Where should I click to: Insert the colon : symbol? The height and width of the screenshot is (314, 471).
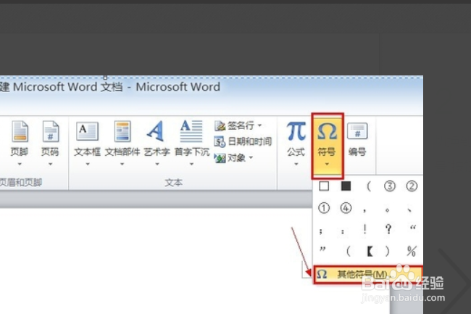(x=343, y=231)
